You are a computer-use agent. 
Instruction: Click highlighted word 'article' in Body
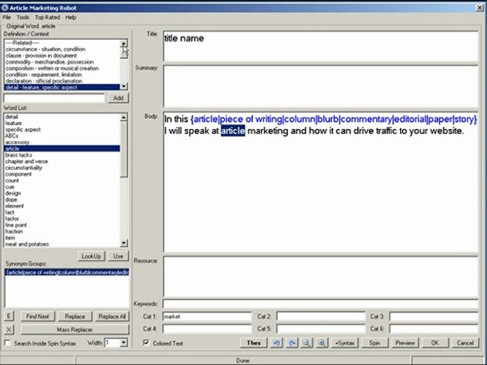233,131
